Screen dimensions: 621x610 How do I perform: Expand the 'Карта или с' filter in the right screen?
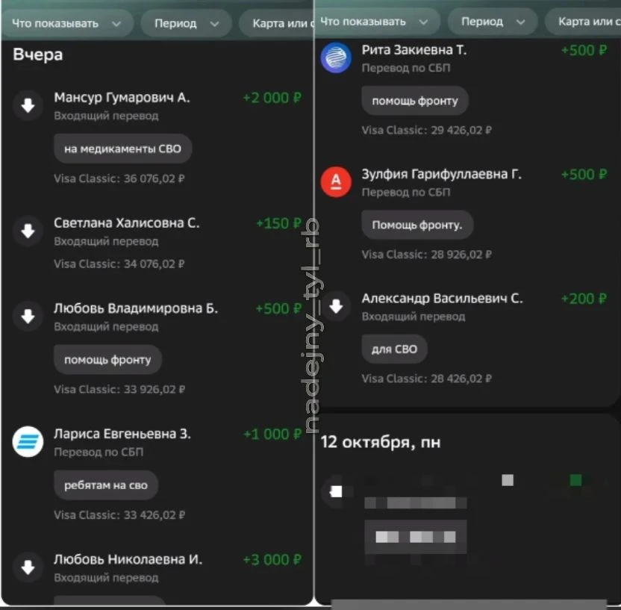click(x=583, y=22)
